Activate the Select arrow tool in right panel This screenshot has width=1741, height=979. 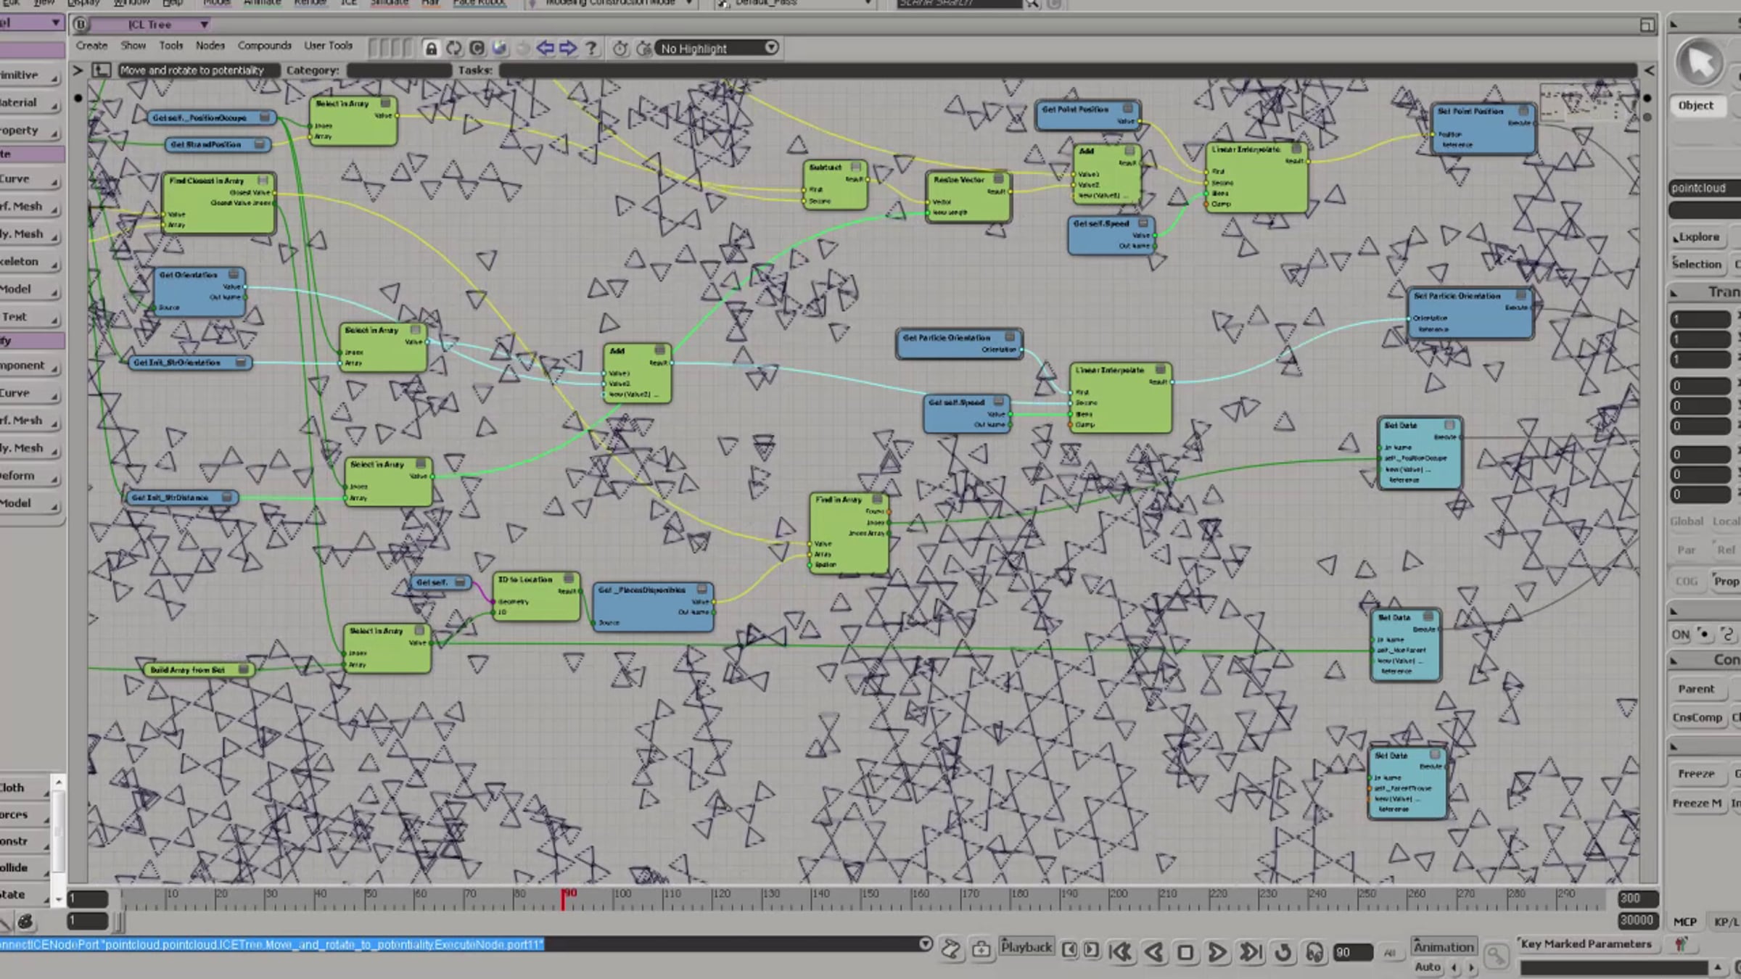(1700, 63)
